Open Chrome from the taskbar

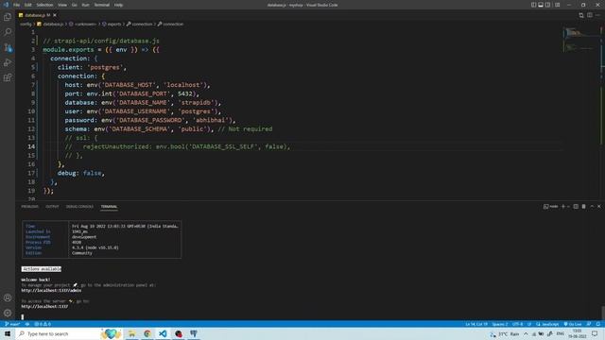pos(147,333)
